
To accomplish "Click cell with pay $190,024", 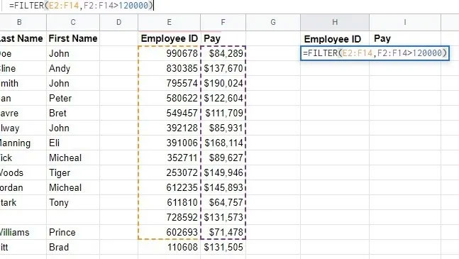I will click(223, 83).
